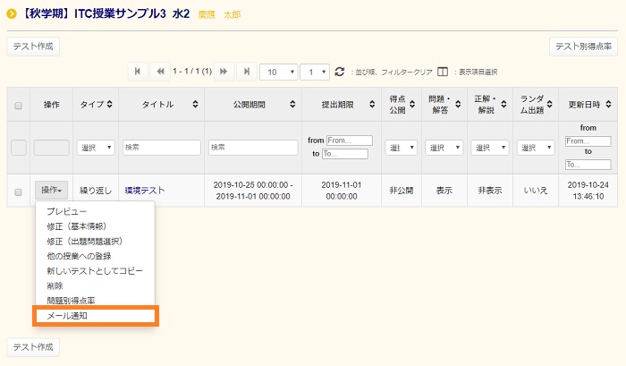Check the box for the 環境テスト row
Screen dimensions: 626x366
coord(18,191)
